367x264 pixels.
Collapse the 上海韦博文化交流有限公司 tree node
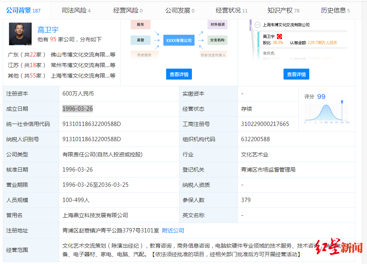257,25
